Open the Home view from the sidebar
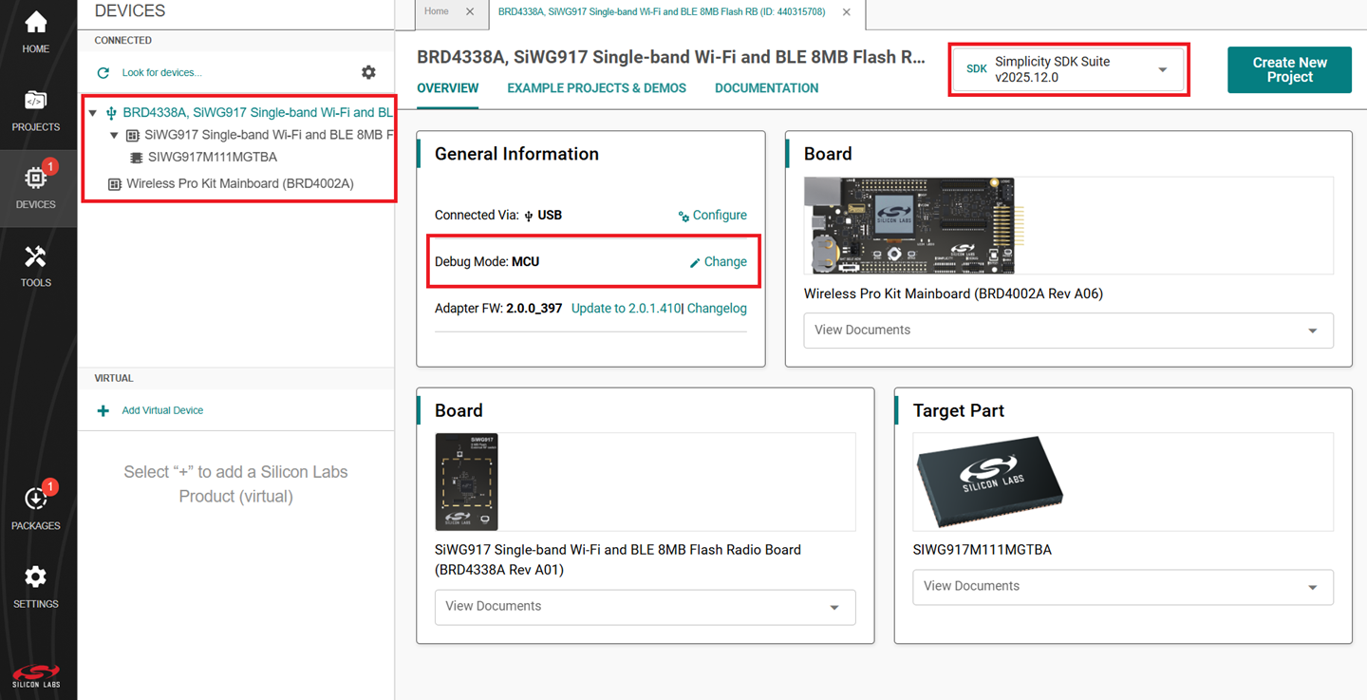 tap(35, 26)
